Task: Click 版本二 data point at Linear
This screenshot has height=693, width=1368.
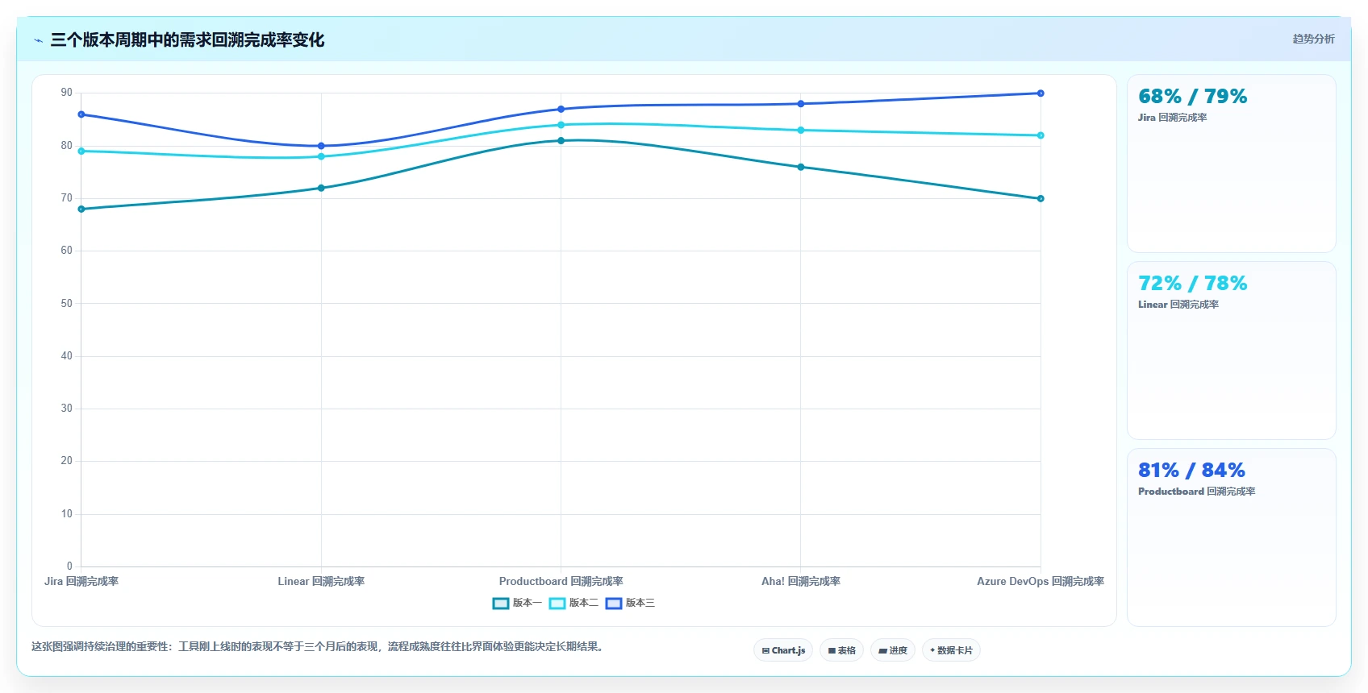Action: pyautogui.click(x=321, y=156)
